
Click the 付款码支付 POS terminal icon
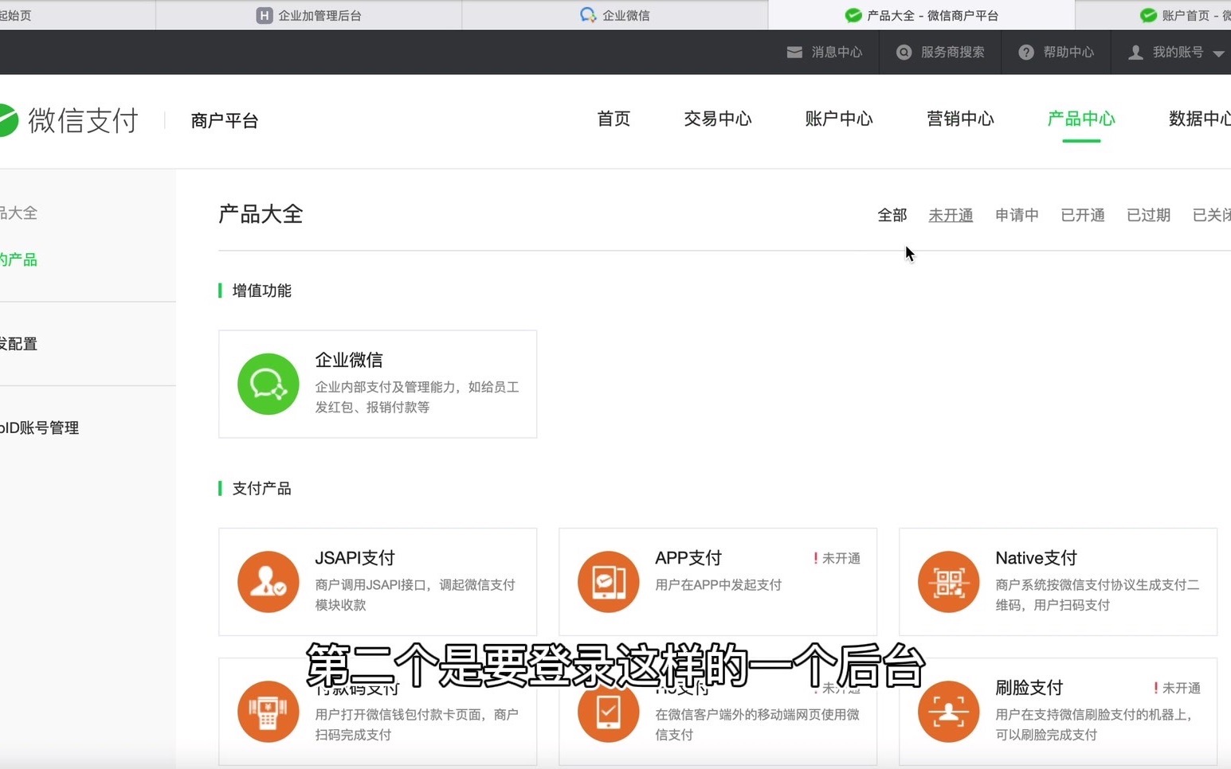pos(269,712)
